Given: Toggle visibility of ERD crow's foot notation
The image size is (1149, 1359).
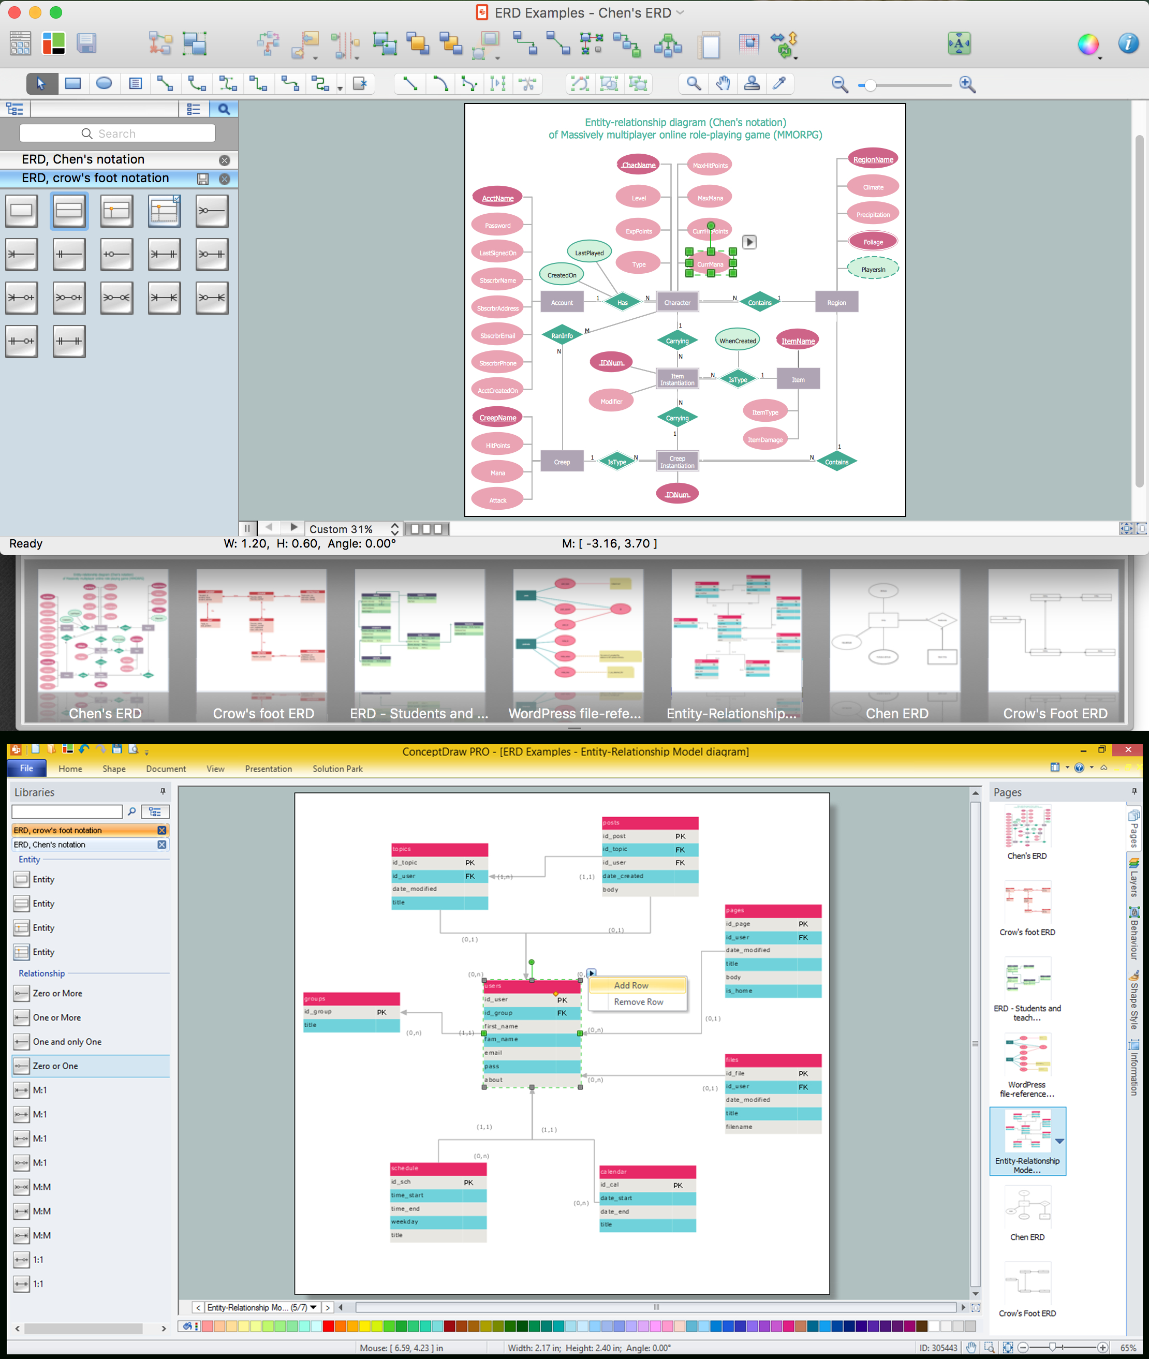Looking at the screenshot, I should tap(205, 180).
